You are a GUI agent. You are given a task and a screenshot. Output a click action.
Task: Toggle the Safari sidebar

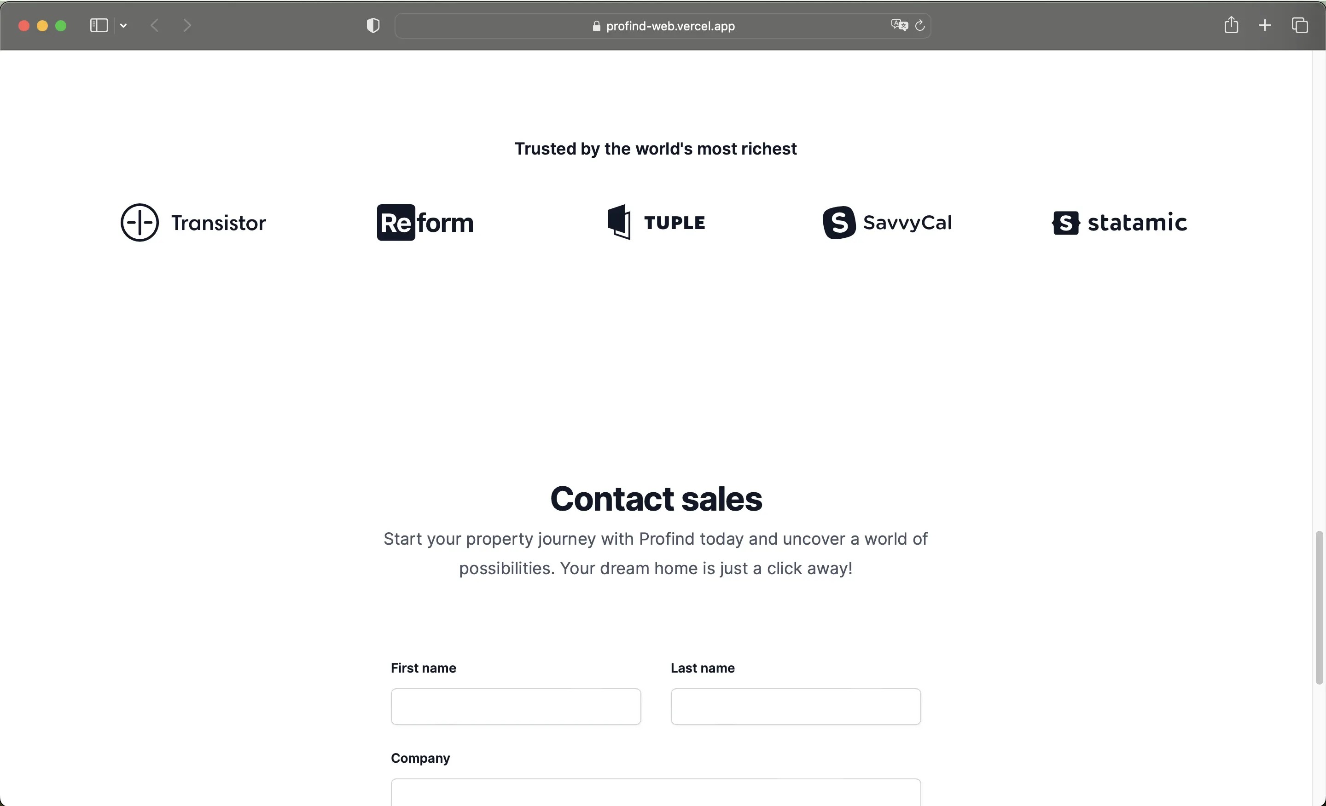[98, 25]
